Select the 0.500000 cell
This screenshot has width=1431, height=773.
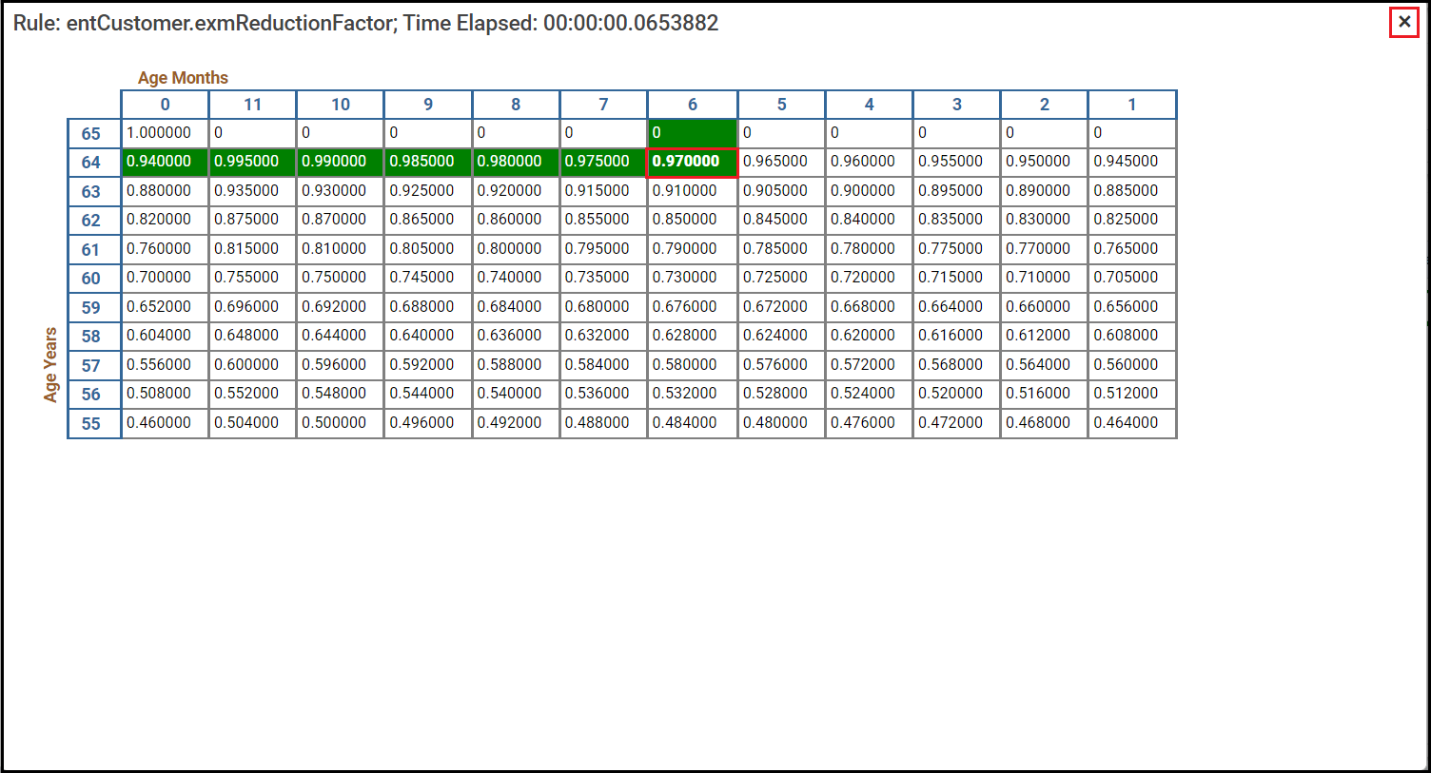(x=340, y=423)
